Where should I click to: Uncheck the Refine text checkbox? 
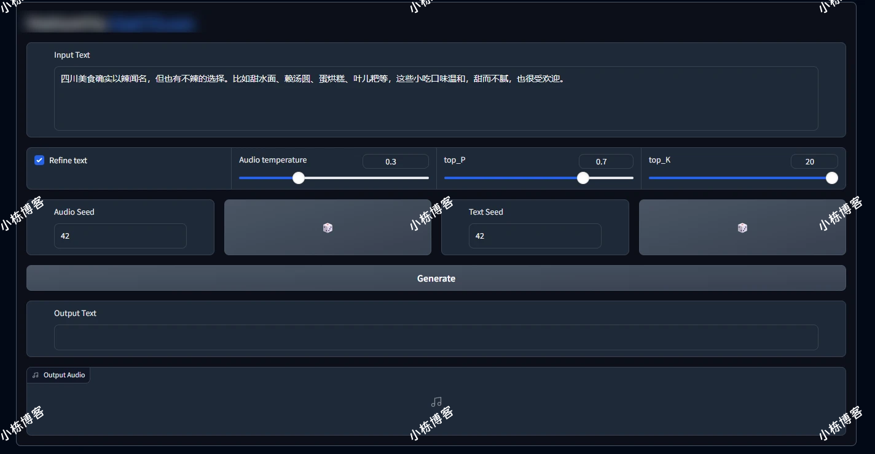click(x=39, y=160)
